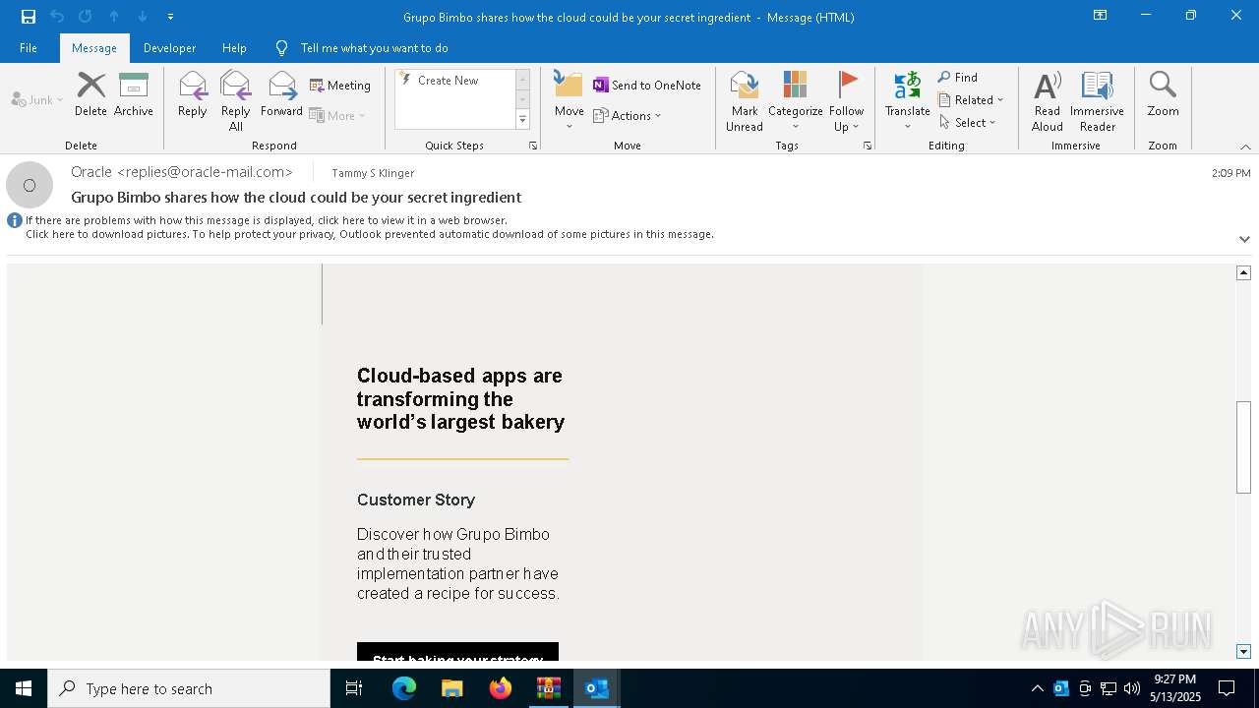Launch Microsoft Edge from the taskbar
1259x708 pixels.
[x=403, y=688]
